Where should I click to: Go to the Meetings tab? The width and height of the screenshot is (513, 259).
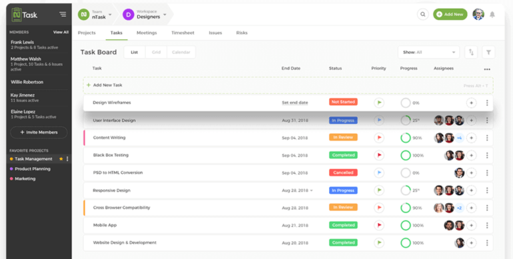147,33
